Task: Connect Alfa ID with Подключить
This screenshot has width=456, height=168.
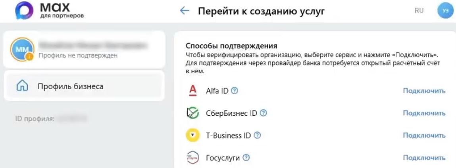Action: coord(424,91)
